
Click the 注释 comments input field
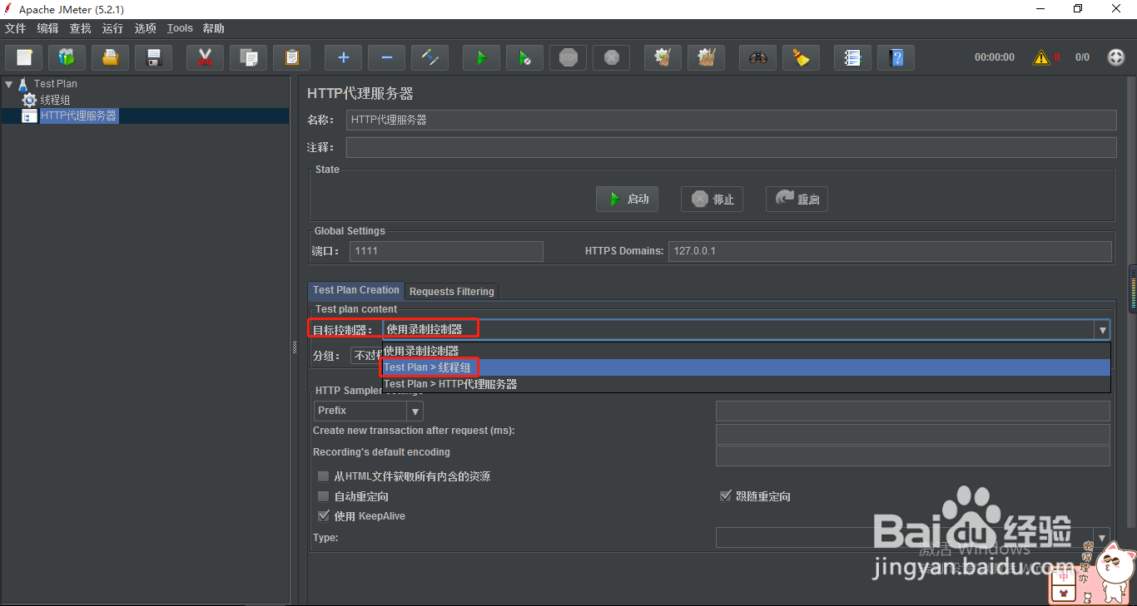click(x=732, y=147)
